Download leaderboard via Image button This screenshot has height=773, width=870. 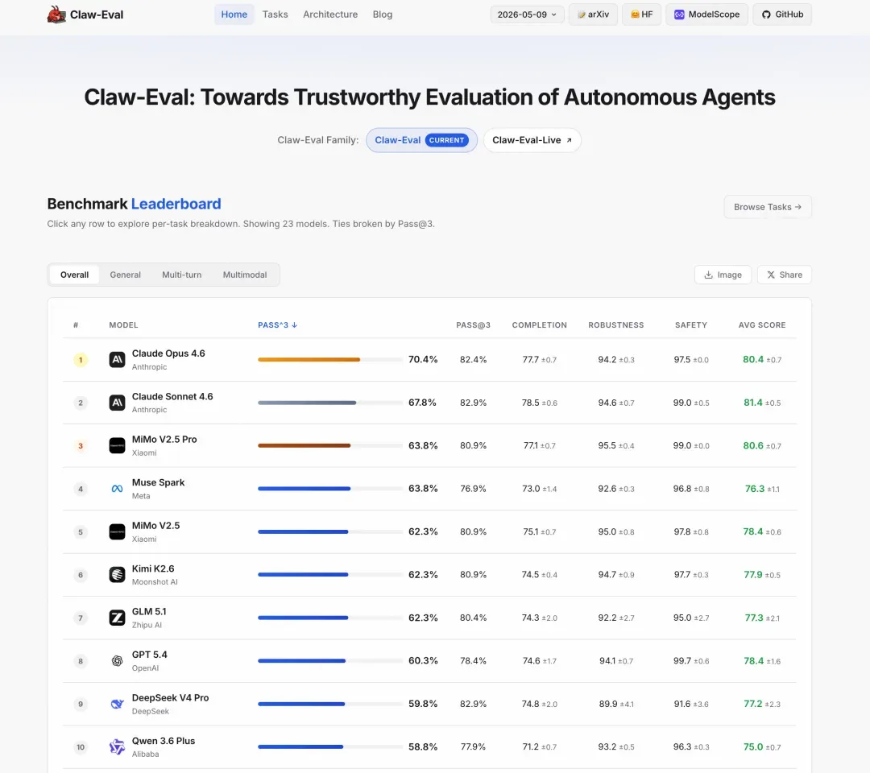pyautogui.click(x=723, y=275)
